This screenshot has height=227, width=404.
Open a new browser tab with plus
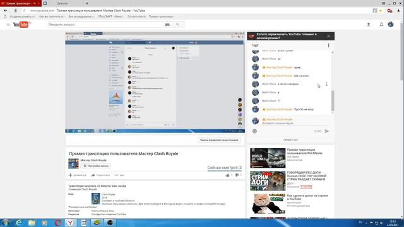(x=87, y=3)
